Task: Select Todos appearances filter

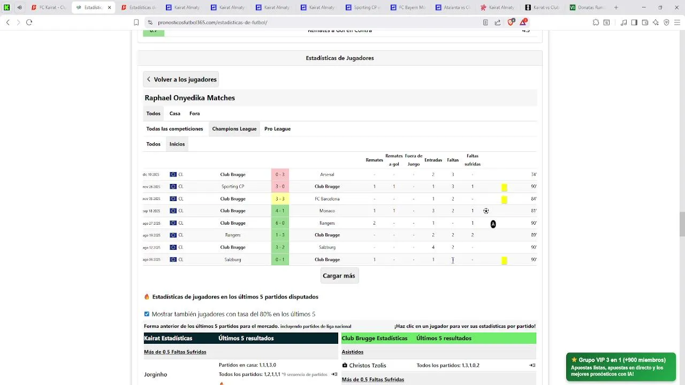Action: point(154,144)
